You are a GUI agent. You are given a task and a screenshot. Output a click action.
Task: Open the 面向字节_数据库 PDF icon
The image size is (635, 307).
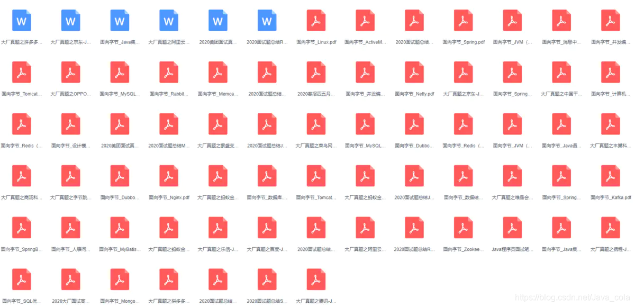point(267,176)
